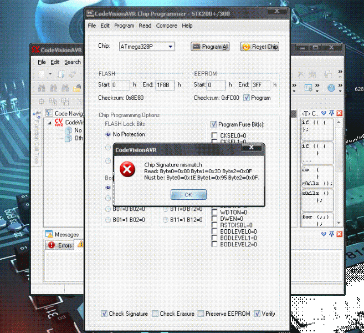
Task: Toggle the Check Erasure checkbox
Action: click(x=155, y=314)
